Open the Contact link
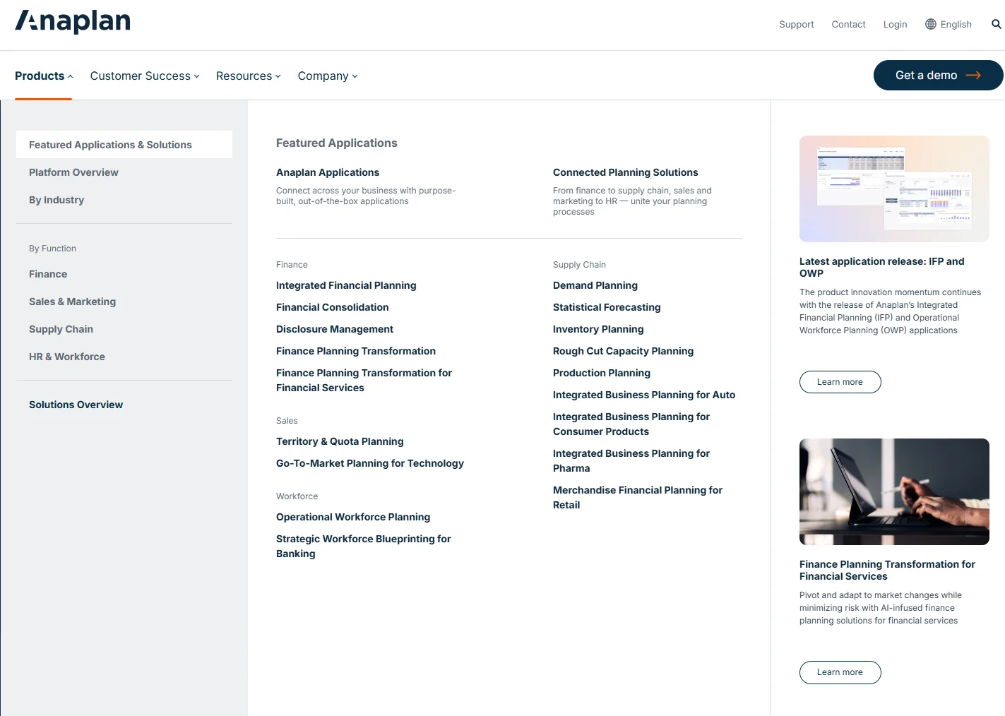Viewport: 1005px width, 716px height. point(848,24)
